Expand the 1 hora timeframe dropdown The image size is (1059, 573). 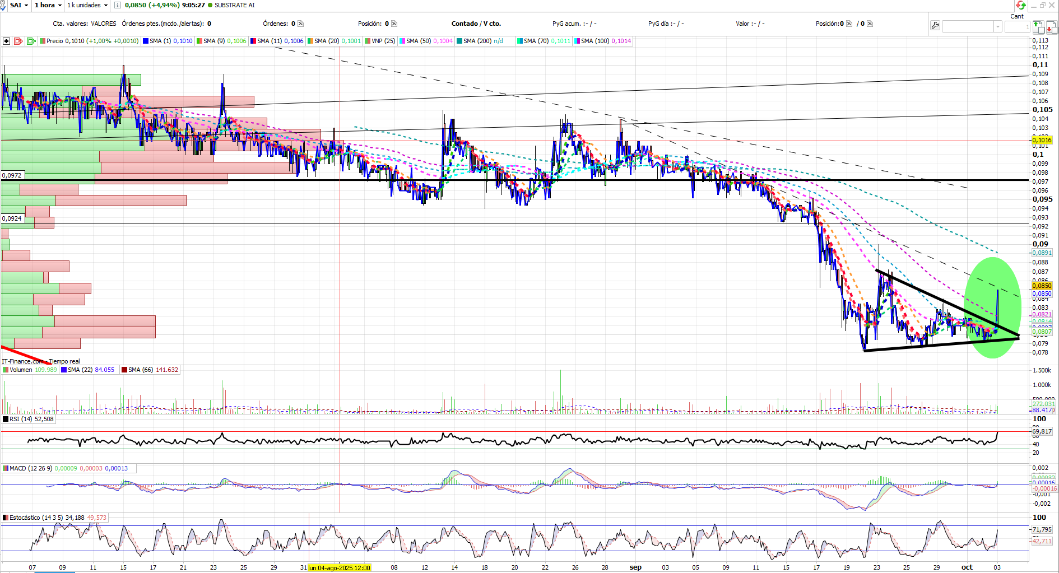(48, 5)
